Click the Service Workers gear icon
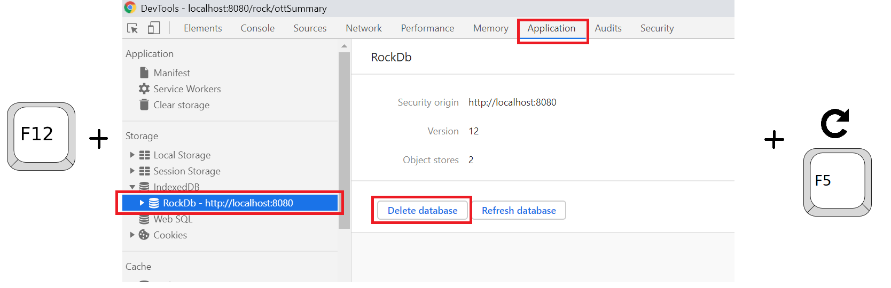 pyautogui.click(x=144, y=89)
